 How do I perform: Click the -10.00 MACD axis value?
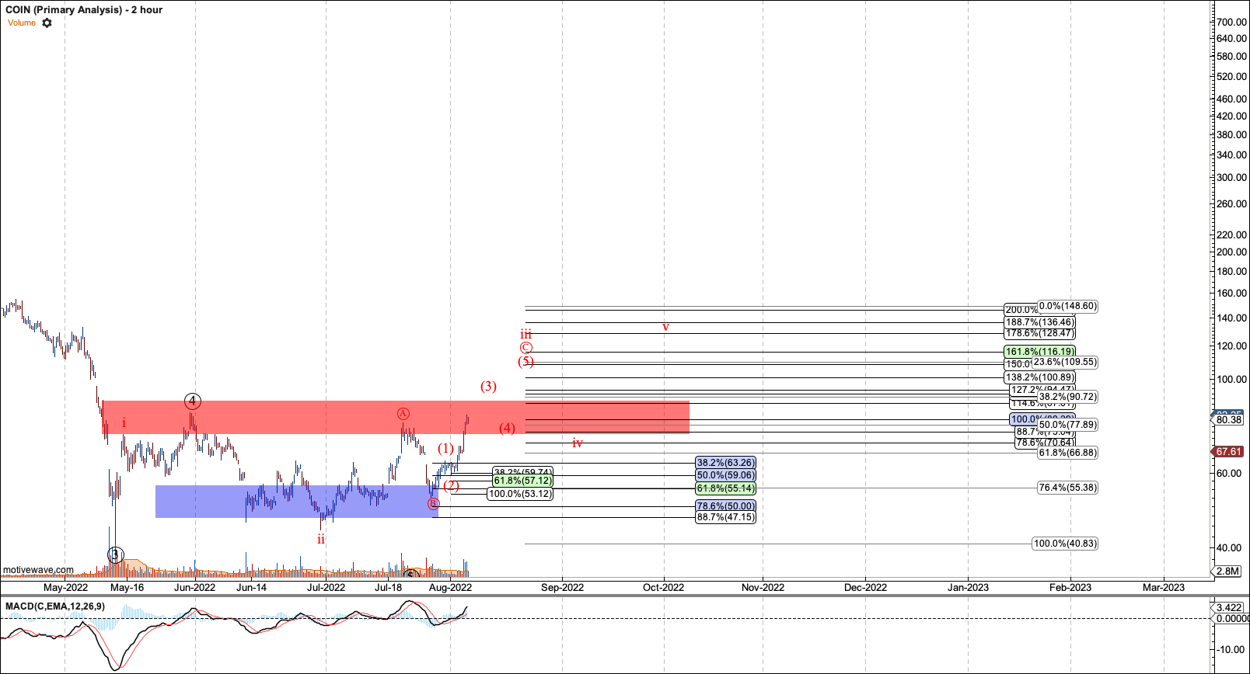click(x=1231, y=649)
